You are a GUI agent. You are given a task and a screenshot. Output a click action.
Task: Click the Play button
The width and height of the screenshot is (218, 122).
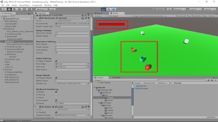(x=103, y=9)
